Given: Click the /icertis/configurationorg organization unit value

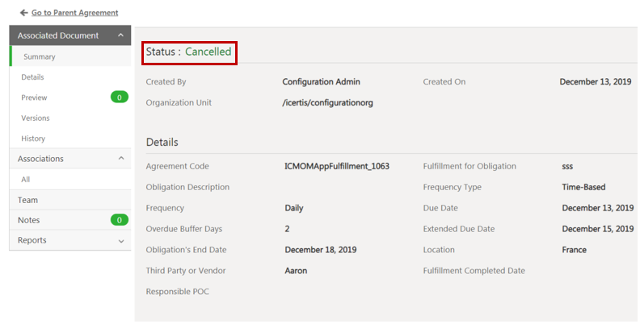Looking at the screenshot, I should pyautogui.click(x=327, y=103).
